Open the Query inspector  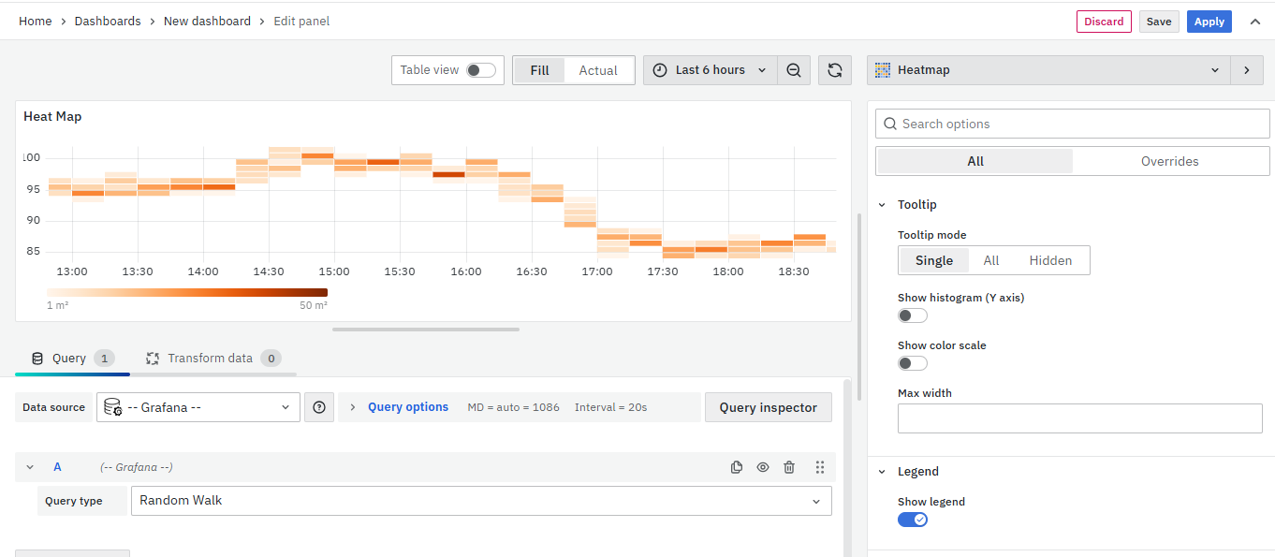(x=768, y=407)
